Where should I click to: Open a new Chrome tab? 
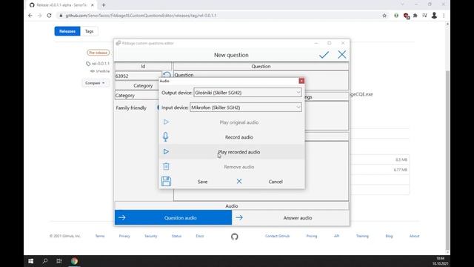[104, 5]
